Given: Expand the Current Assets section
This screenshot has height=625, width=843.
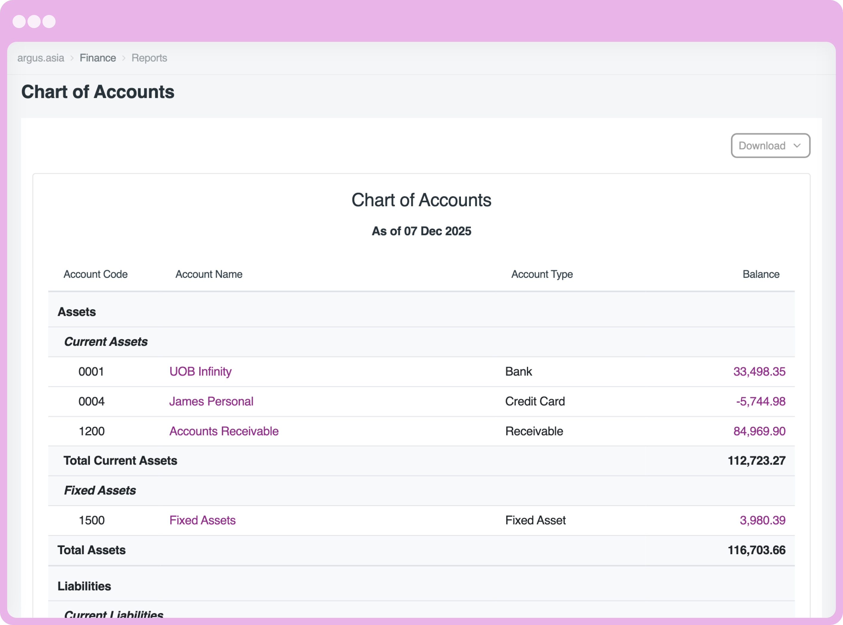Looking at the screenshot, I should tap(106, 342).
